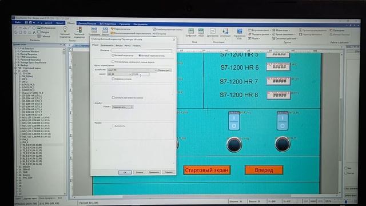This screenshot has height=206, width=366.
Task: Add a combination button ribbon icon
Action: (168, 29)
